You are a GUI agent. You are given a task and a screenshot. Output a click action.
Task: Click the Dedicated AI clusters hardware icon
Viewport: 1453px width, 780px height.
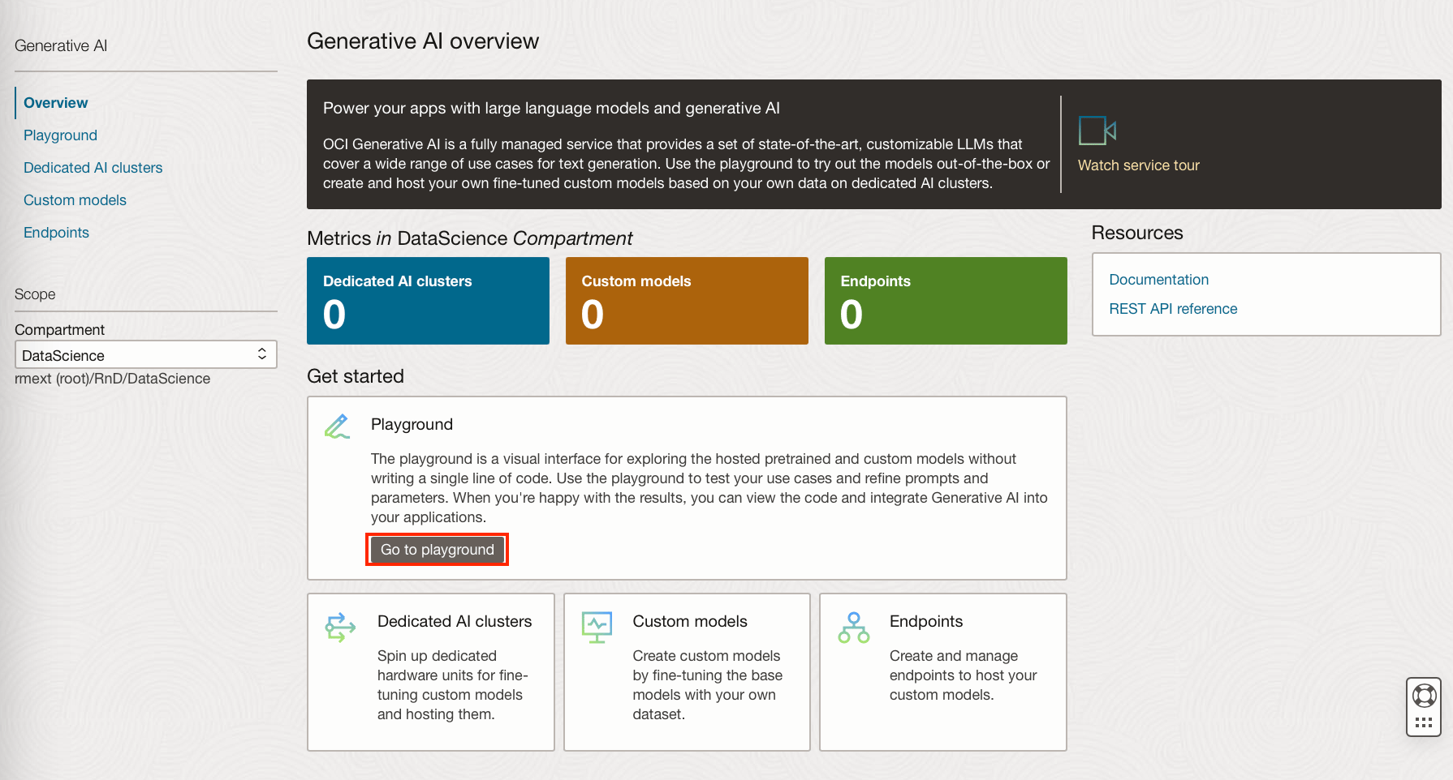339,627
